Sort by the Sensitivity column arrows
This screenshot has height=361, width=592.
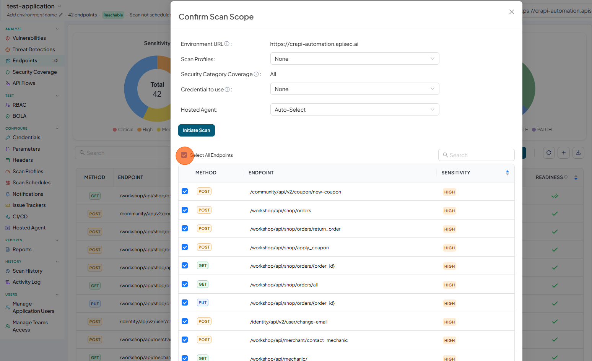pos(507,173)
